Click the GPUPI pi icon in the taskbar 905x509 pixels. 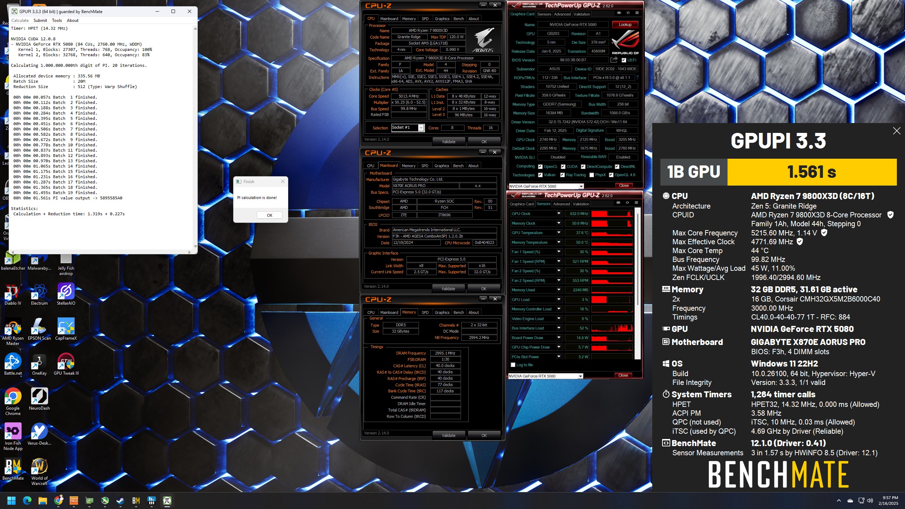[167, 501]
